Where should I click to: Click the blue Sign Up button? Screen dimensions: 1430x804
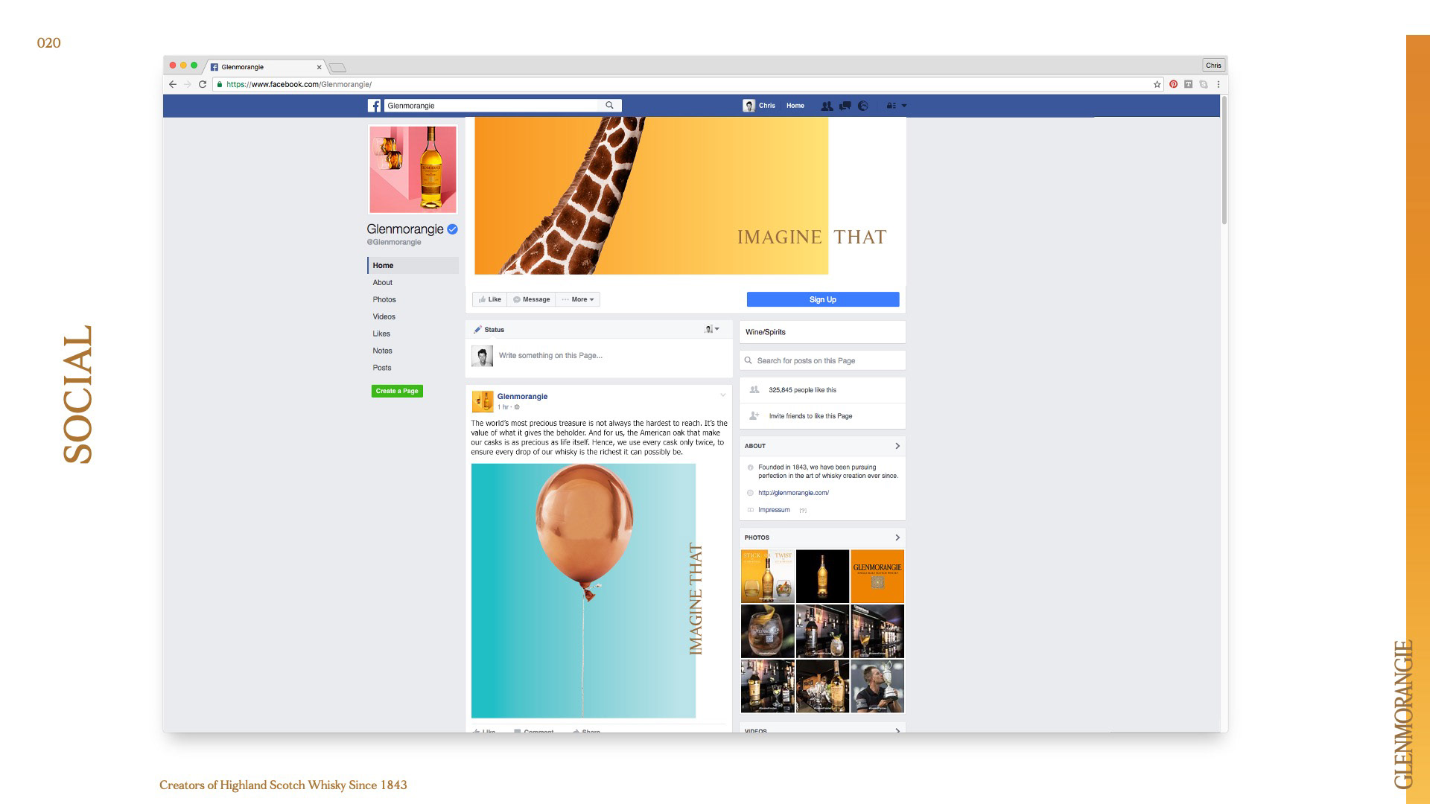[x=822, y=299]
